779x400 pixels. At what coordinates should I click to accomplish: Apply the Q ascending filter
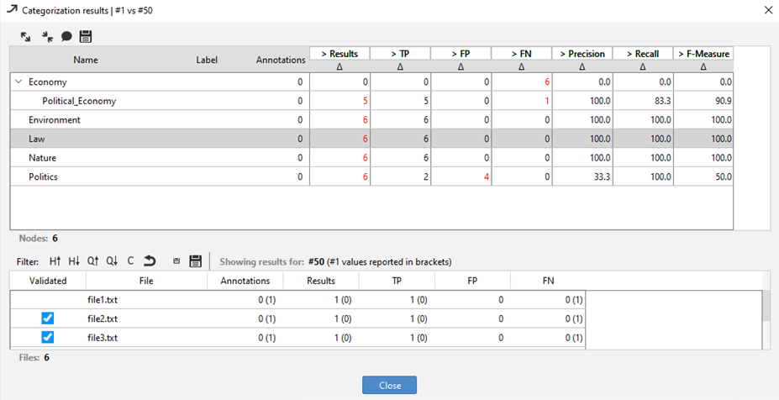click(x=92, y=261)
